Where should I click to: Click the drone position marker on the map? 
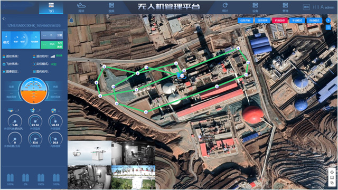[x=182, y=76]
